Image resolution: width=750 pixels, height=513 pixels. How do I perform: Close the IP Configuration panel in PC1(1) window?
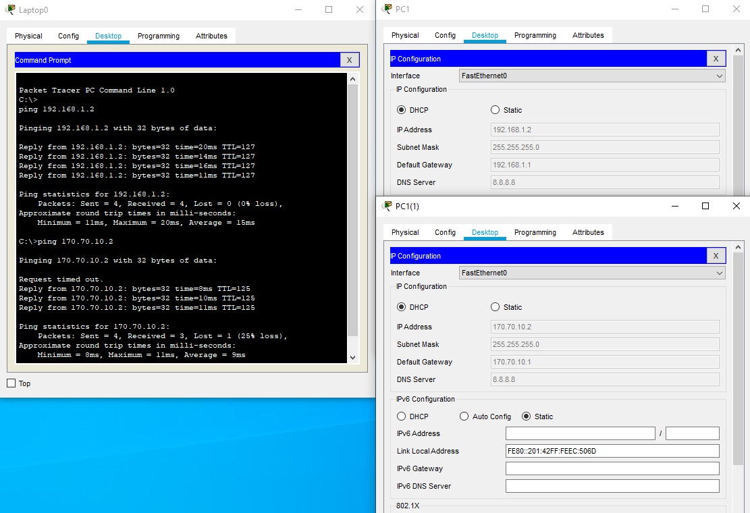(x=716, y=256)
